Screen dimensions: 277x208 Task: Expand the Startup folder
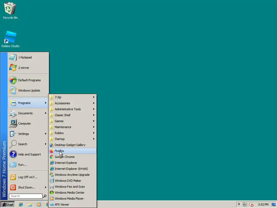(72, 139)
